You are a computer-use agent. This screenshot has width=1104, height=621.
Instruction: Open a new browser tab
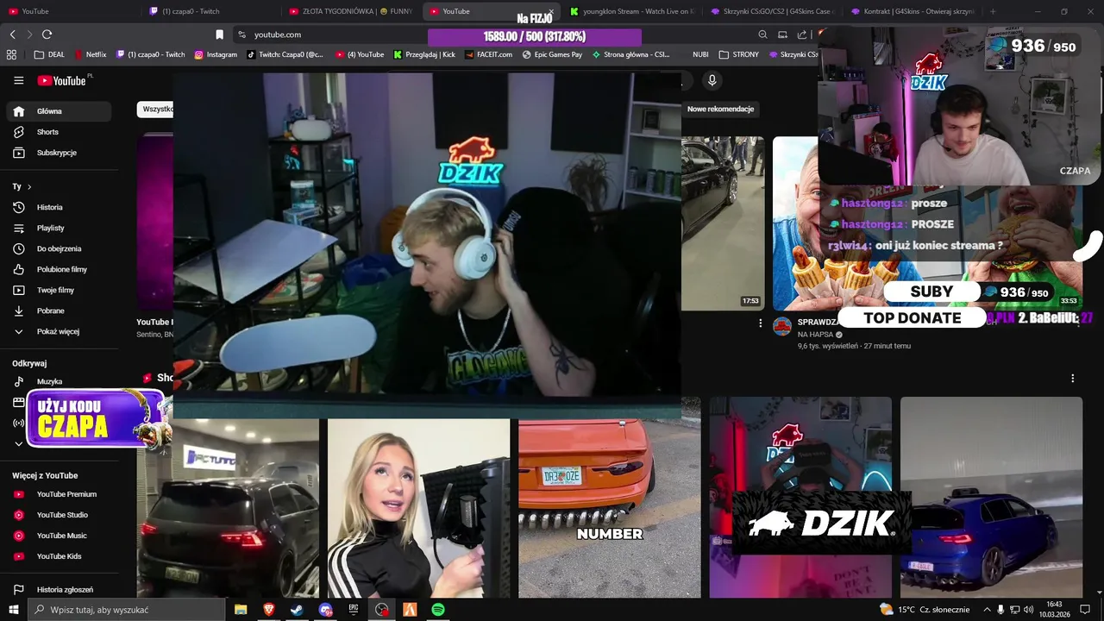[993, 11]
